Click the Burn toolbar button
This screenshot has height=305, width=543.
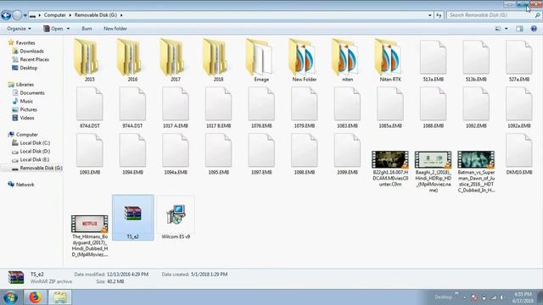pyautogui.click(x=87, y=29)
